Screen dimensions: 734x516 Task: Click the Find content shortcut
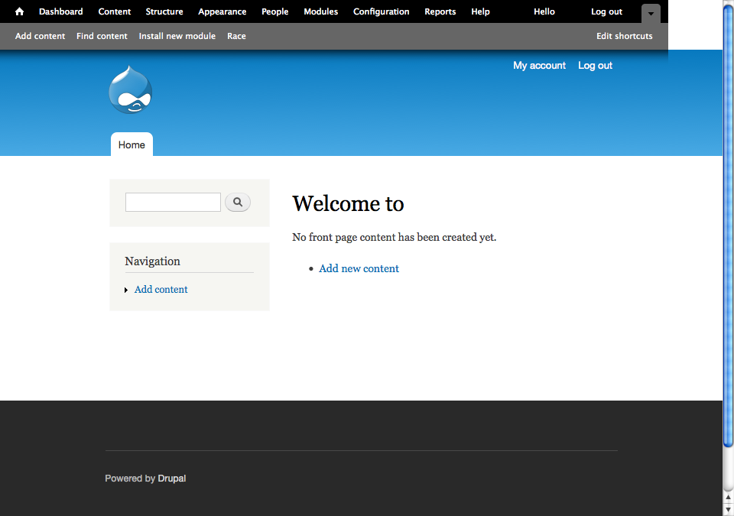[x=102, y=36]
